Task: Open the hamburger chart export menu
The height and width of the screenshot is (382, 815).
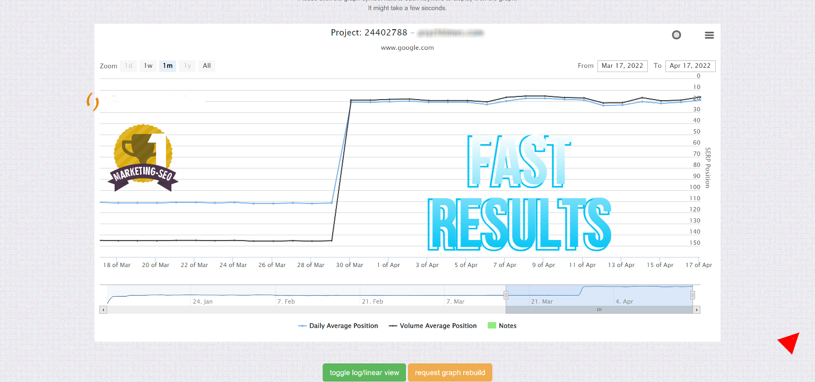Action: (x=709, y=35)
